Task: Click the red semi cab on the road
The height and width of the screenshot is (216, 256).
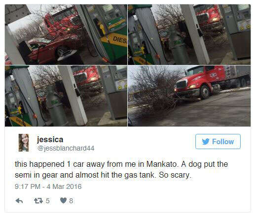Action: coord(200,82)
